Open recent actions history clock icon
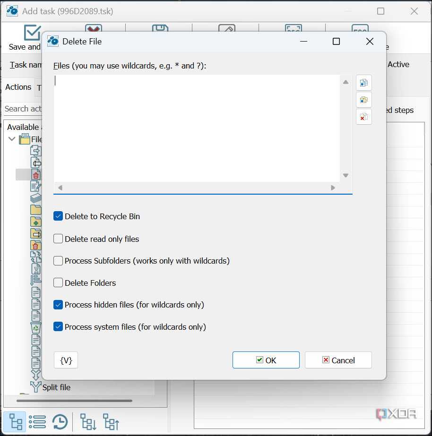Screen dimensions: 432x436 point(60,421)
